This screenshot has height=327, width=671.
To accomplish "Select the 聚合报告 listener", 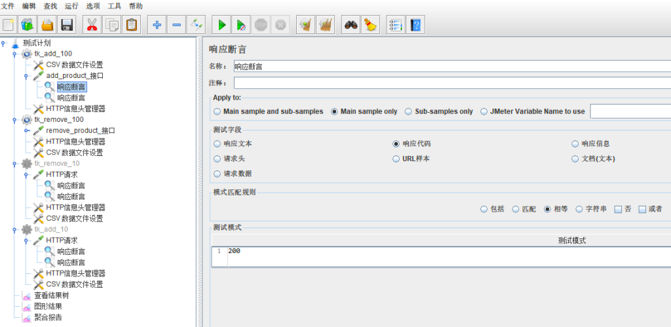I will [x=48, y=318].
